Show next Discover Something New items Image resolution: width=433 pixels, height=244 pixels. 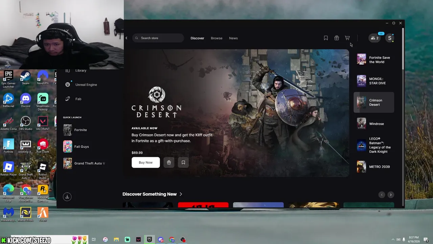pos(391,195)
